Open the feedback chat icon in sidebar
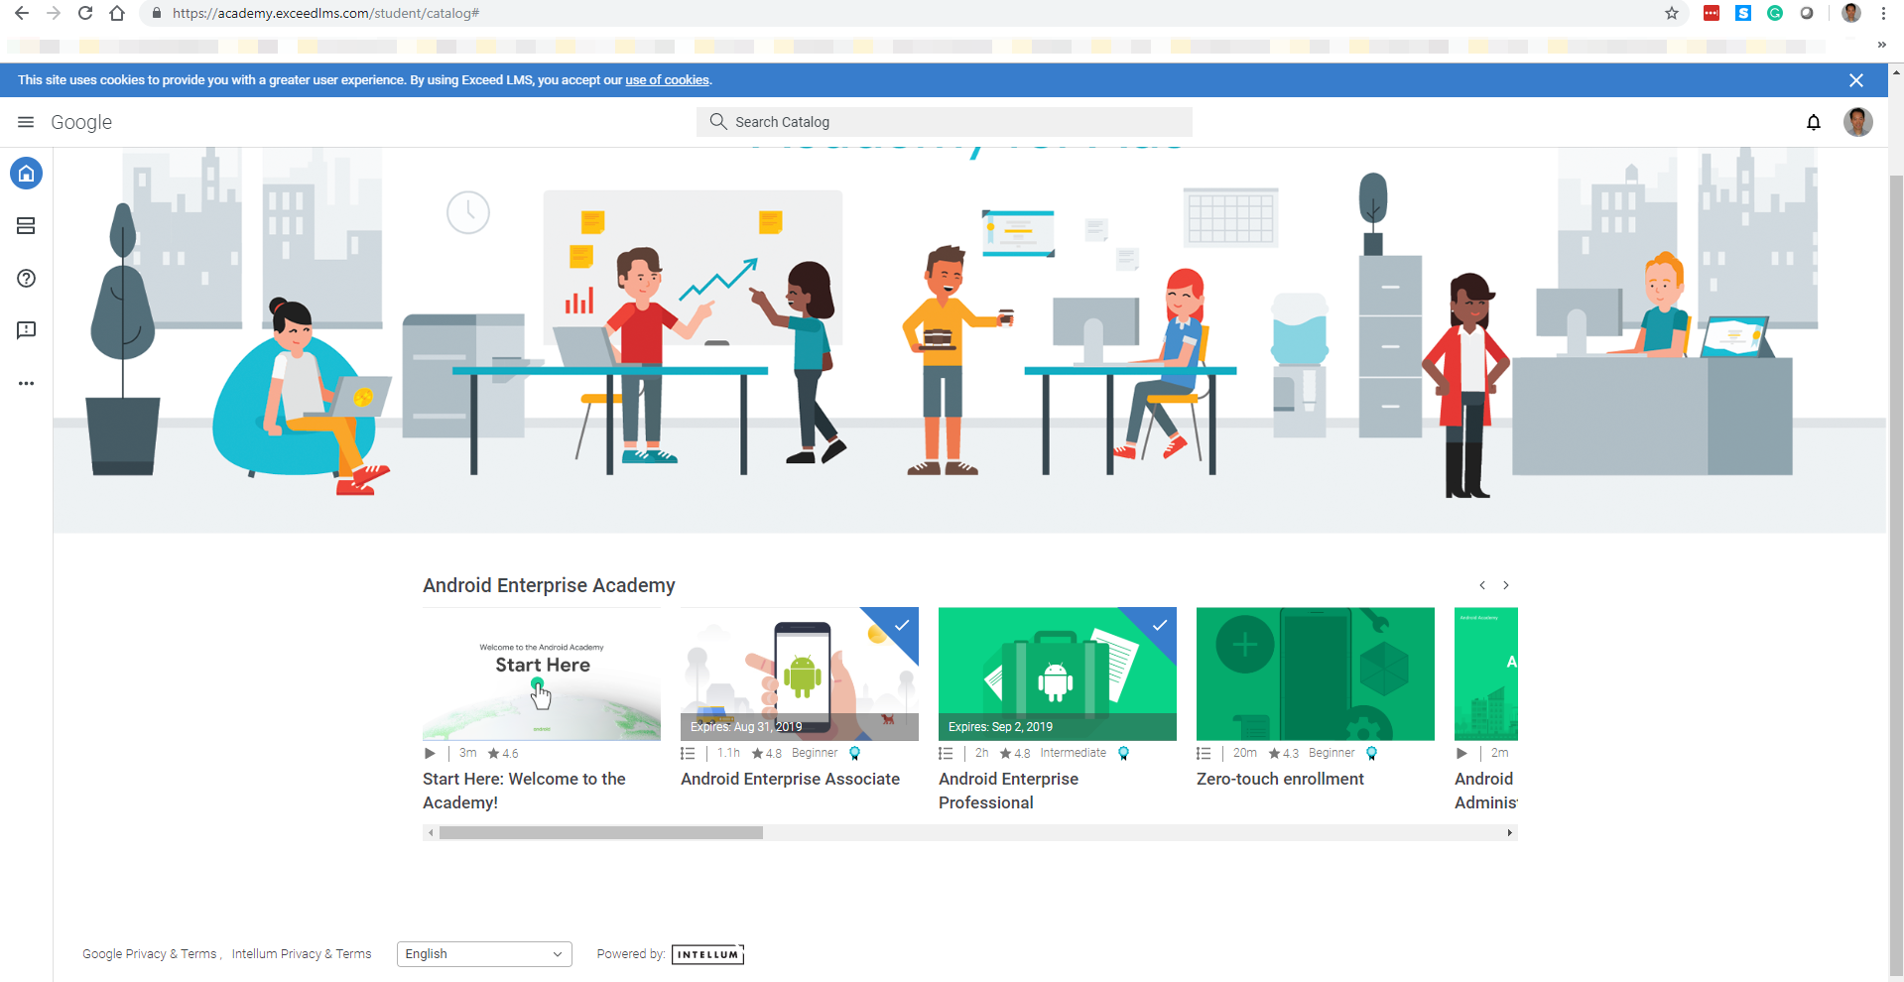The image size is (1904, 982). [x=27, y=330]
